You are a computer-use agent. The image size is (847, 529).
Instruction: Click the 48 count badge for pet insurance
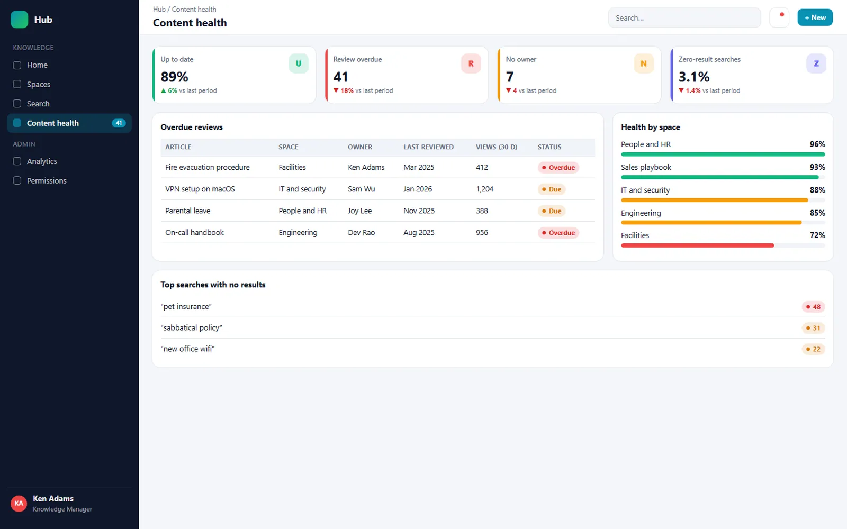[813, 307]
